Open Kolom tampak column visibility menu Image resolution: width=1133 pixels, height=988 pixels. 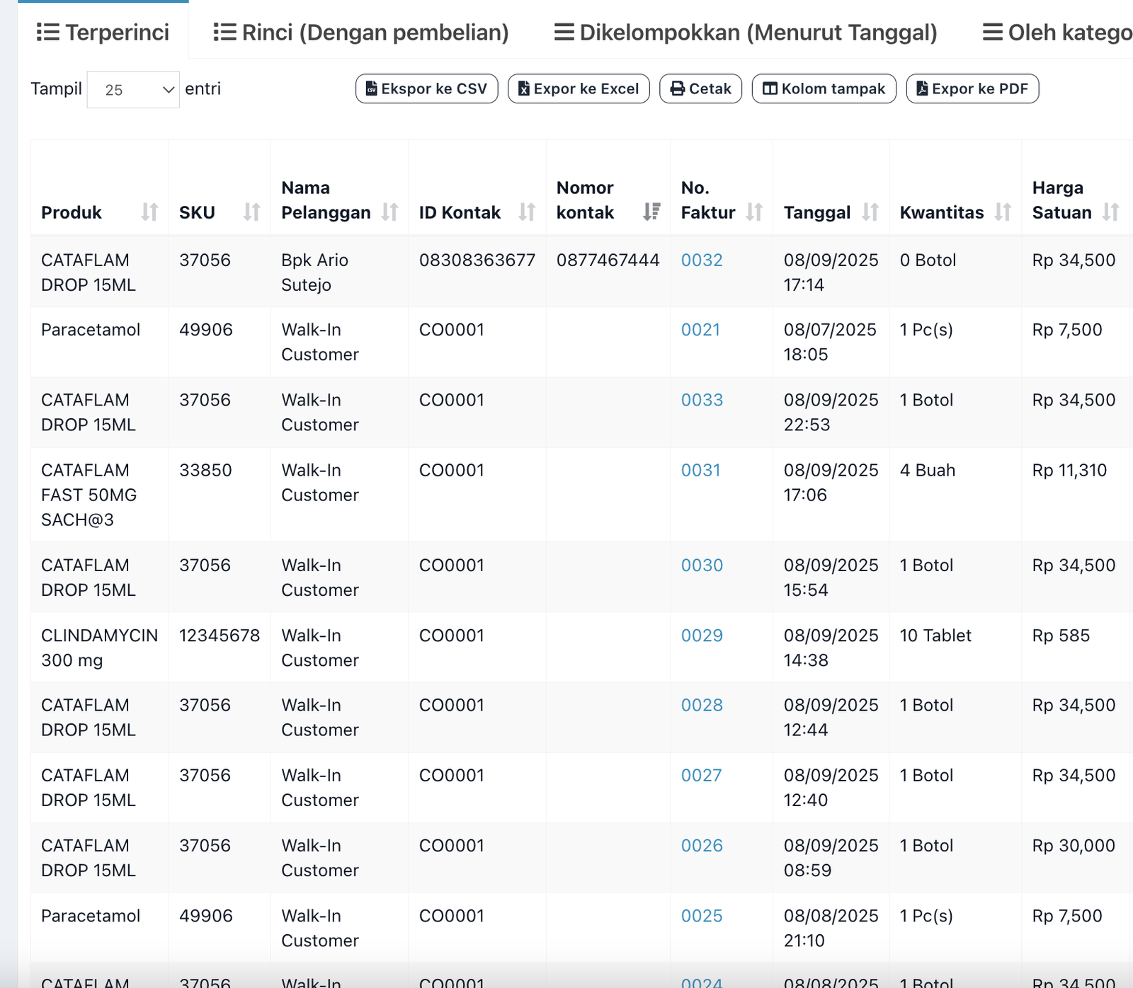(824, 89)
